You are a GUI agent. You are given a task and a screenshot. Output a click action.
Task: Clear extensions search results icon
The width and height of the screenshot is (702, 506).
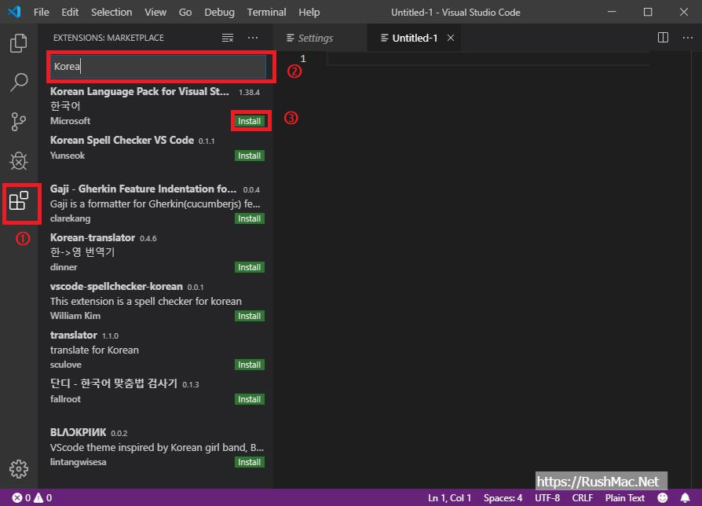(x=228, y=38)
